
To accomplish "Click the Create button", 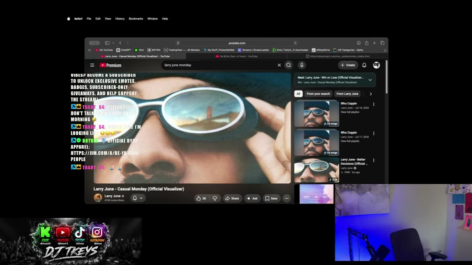I will pyautogui.click(x=348, y=65).
